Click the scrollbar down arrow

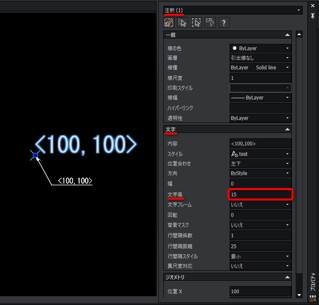tap(299, 295)
